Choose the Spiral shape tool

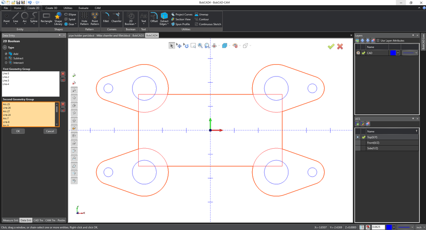[70, 19]
